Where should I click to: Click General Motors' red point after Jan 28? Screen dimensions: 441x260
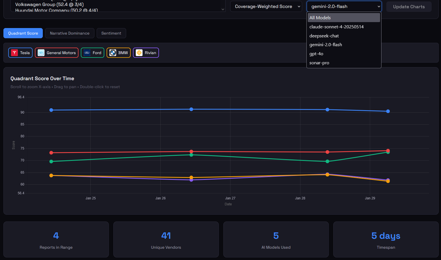coord(327,152)
